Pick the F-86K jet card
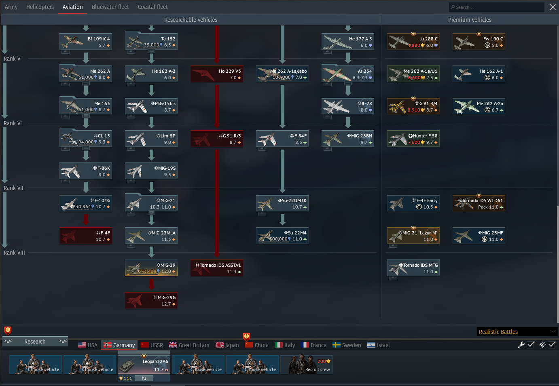Screen dimensions: 559x386 (x=86, y=171)
